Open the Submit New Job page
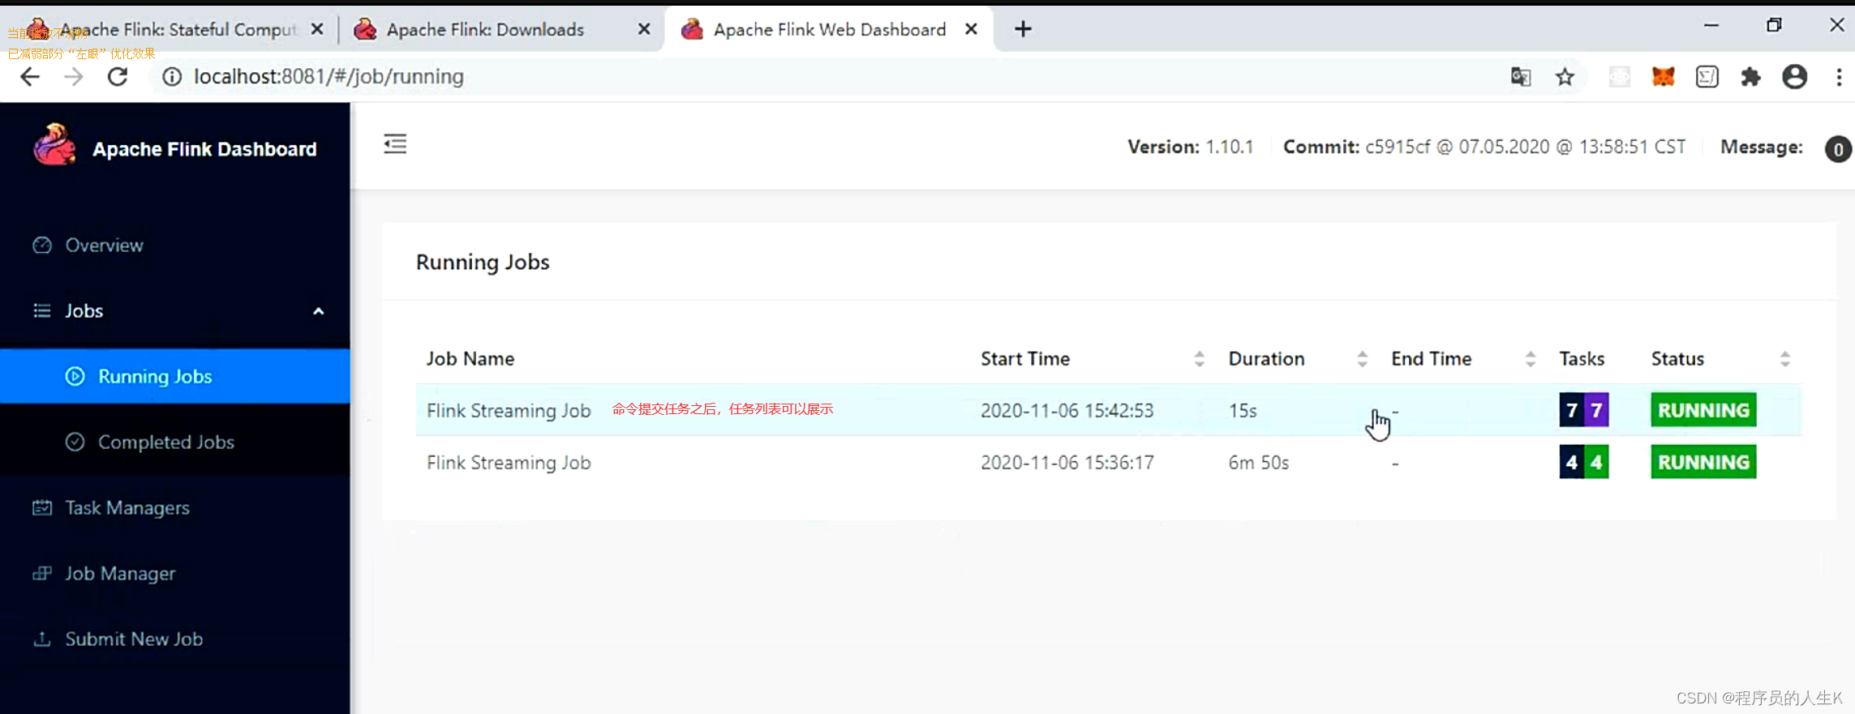Viewport: 1855px width, 714px height. tap(175, 639)
